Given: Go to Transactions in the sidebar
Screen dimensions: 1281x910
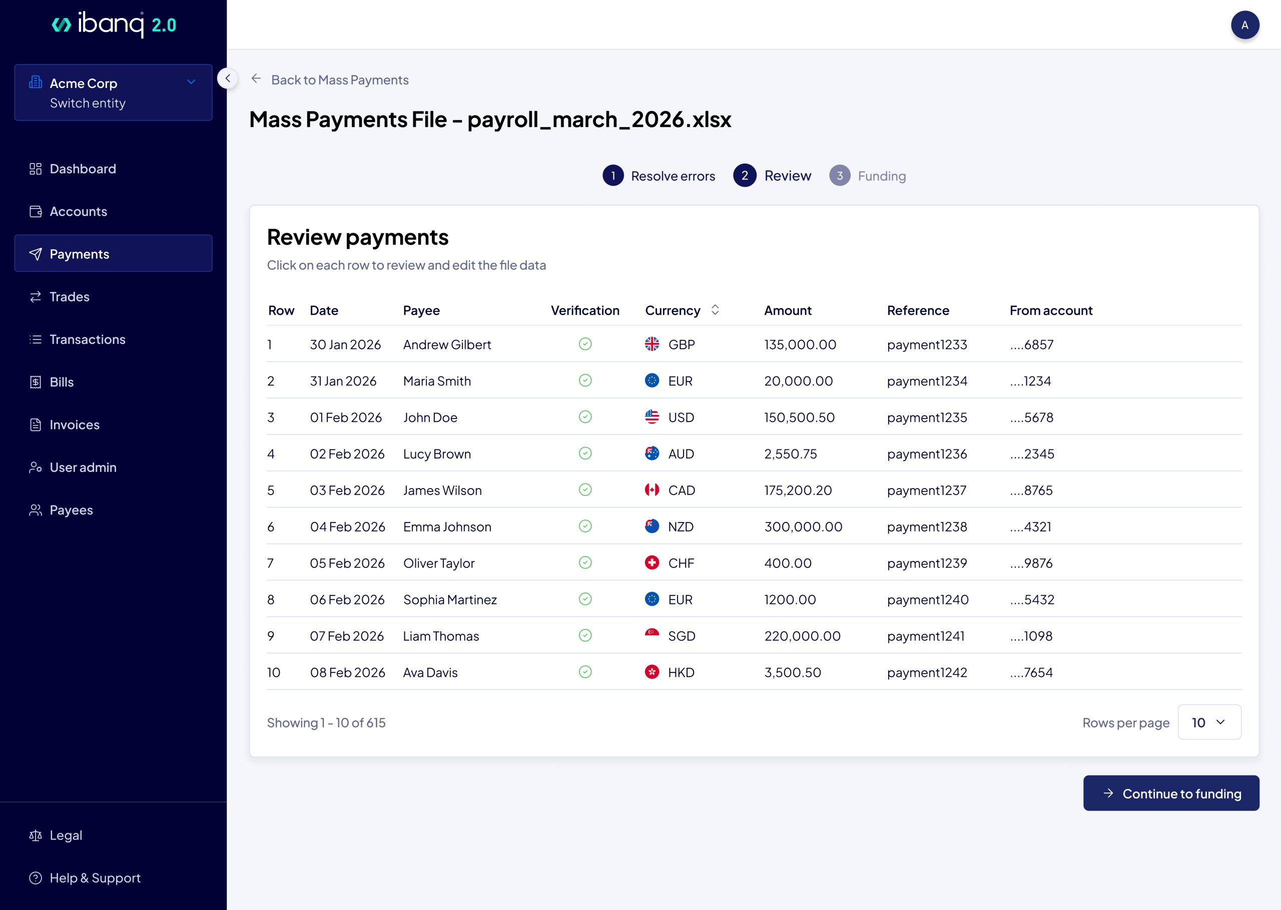Looking at the screenshot, I should click(x=113, y=339).
